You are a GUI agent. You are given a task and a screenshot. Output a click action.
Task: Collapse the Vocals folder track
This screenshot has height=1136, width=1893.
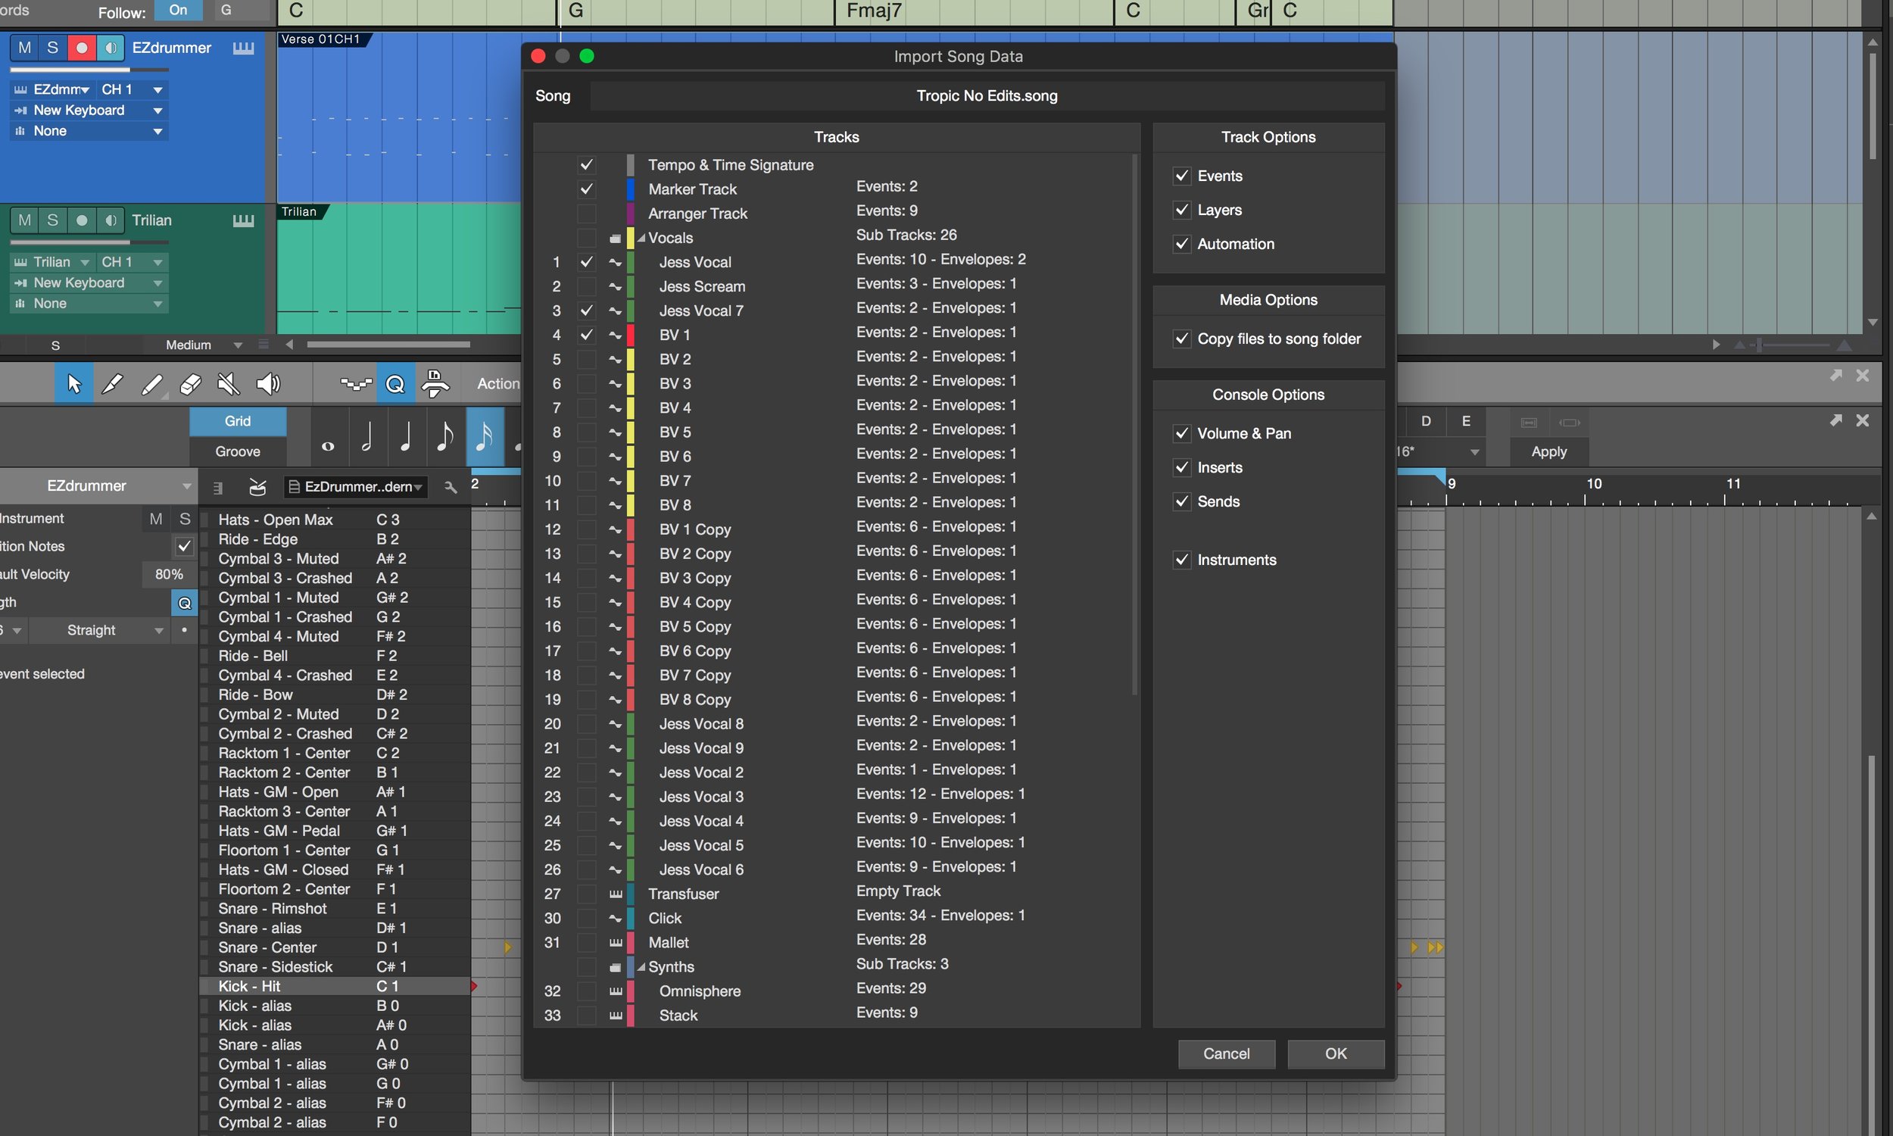pyautogui.click(x=641, y=238)
